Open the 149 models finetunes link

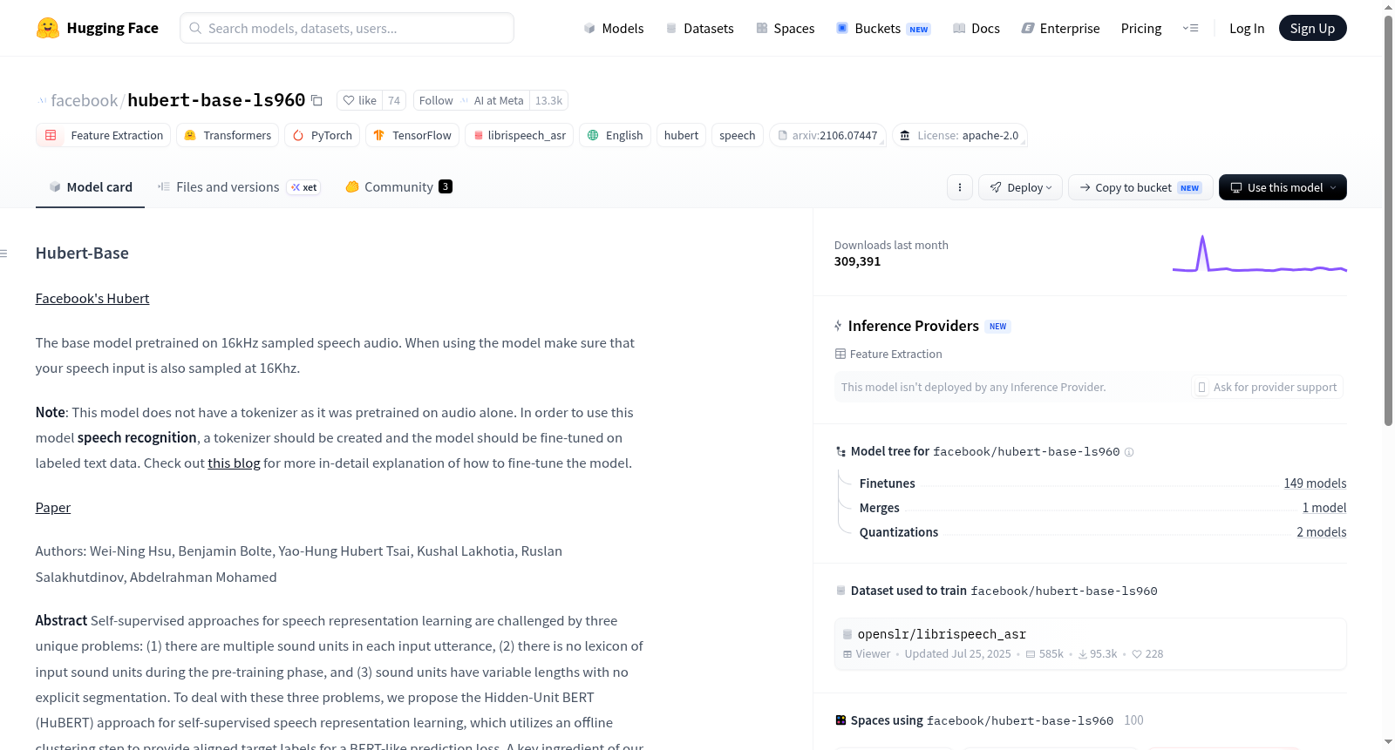[x=1315, y=483]
